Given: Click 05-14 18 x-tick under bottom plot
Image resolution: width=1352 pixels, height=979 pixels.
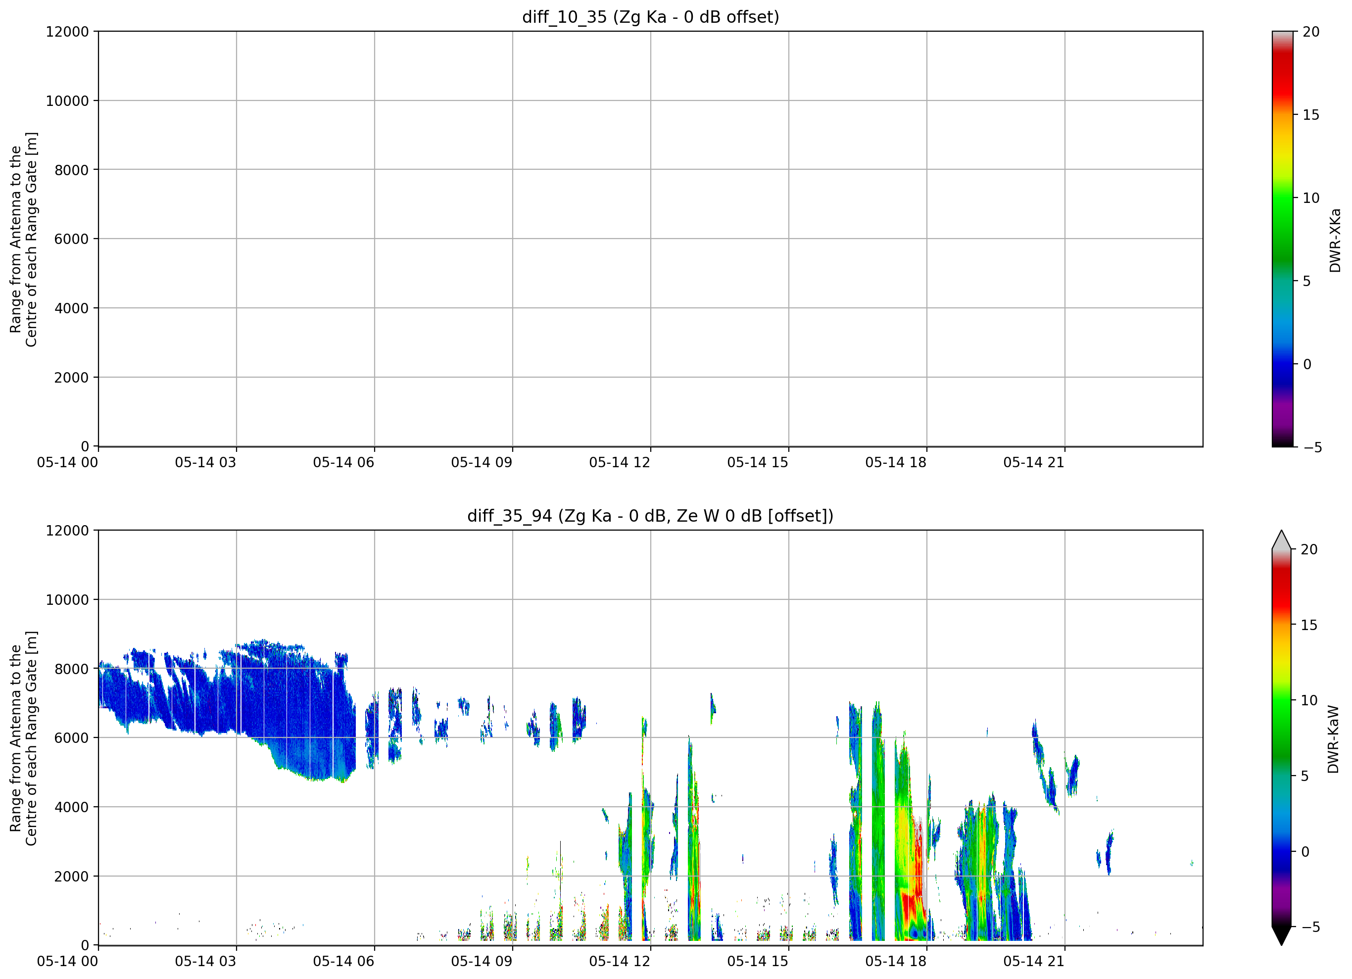Looking at the screenshot, I should (896, 962).
